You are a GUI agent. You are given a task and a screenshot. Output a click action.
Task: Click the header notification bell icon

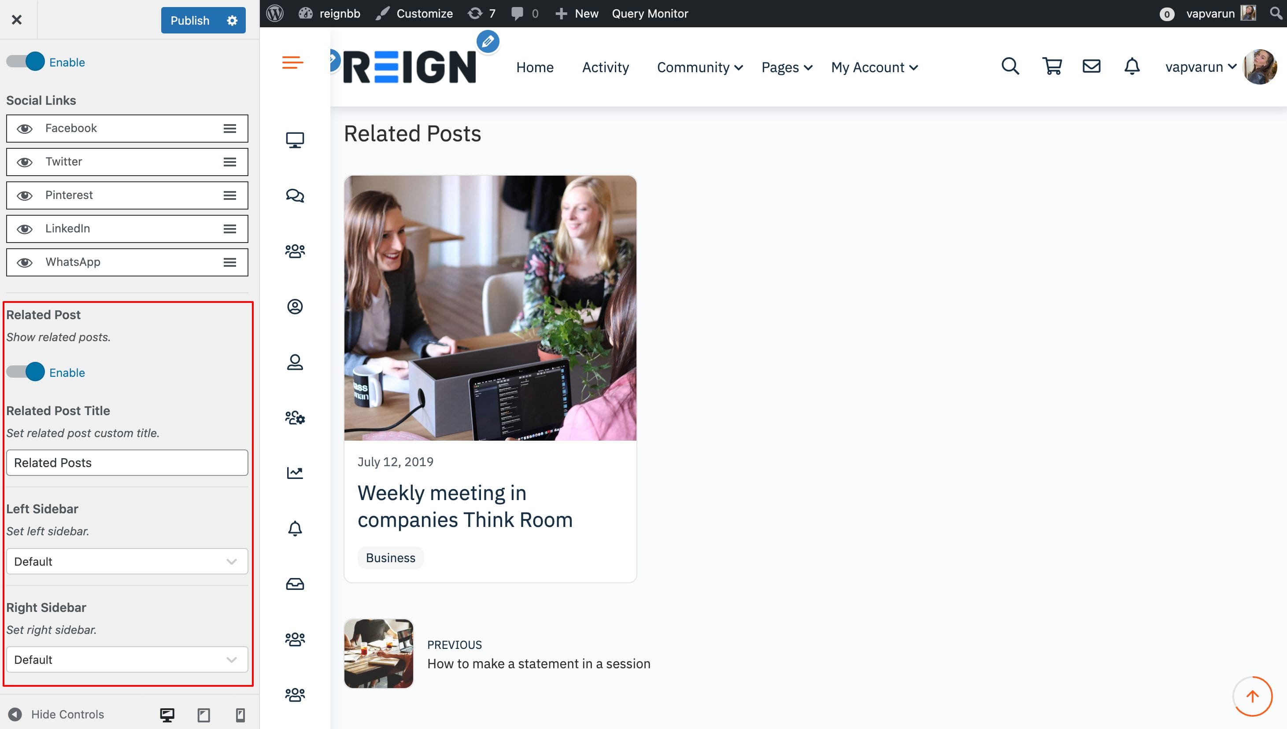pyautogui.click(x=1132, y=66)
